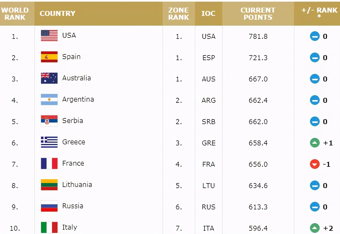Image resolution: width=340 pixels, height=234 pixels.
Task: Click the USA flag icon
Action: pos(49,36)
